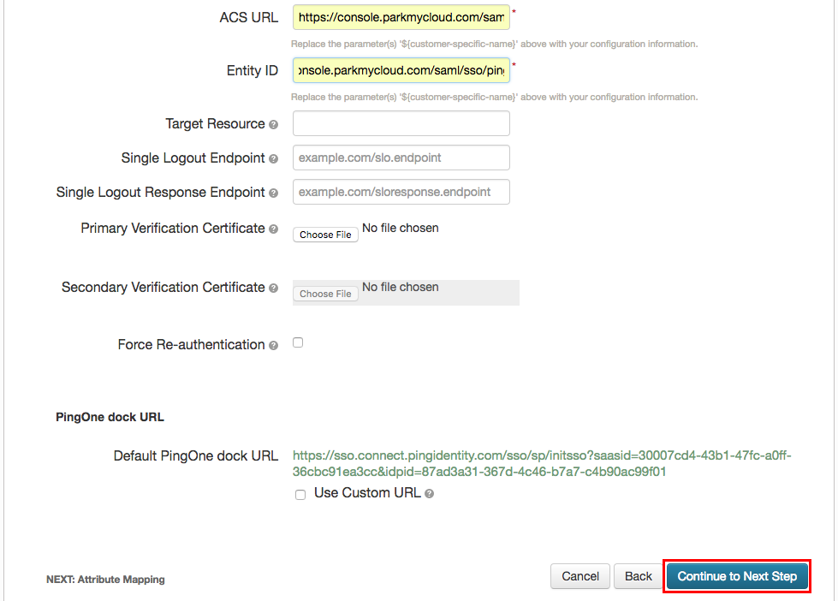Click the Use Custom URL help icon
The height and width of the screenshot is (601, 838).
pos(429,493)
